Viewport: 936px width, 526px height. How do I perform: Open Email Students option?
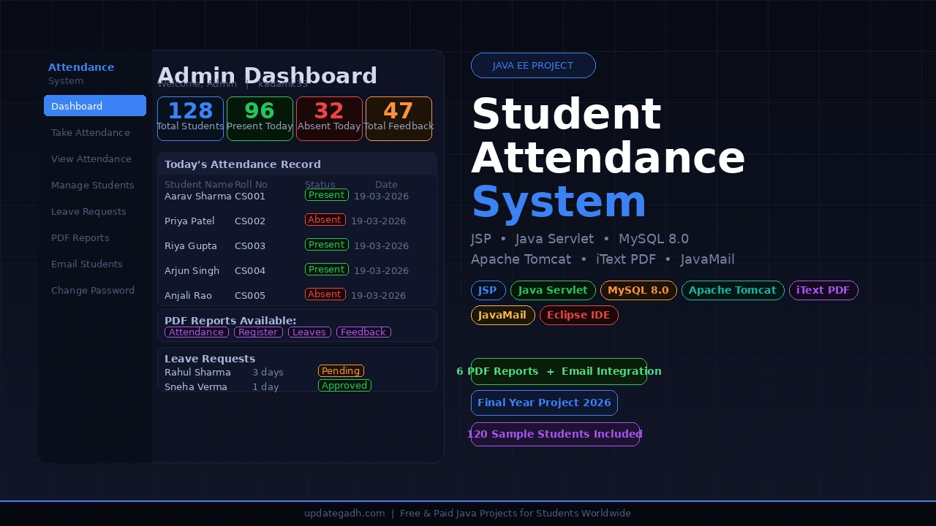87,264
